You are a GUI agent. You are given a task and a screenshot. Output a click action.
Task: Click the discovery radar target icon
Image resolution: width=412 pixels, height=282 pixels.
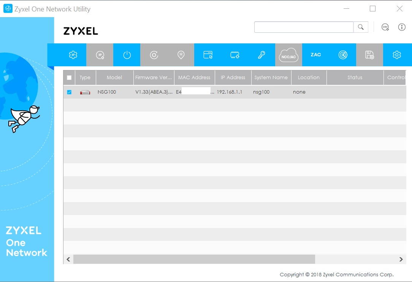point(343,55)
